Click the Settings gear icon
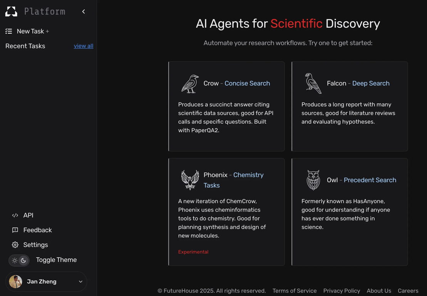427x296 pixels. point(15,245)
